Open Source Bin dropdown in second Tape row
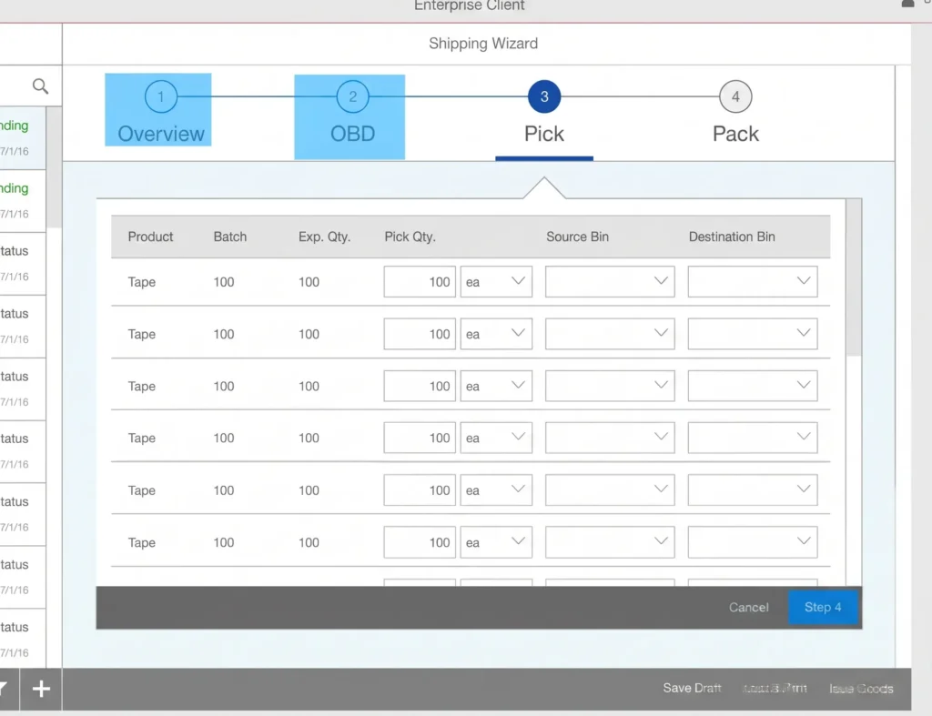932x716 pixels. click(610, 334)
